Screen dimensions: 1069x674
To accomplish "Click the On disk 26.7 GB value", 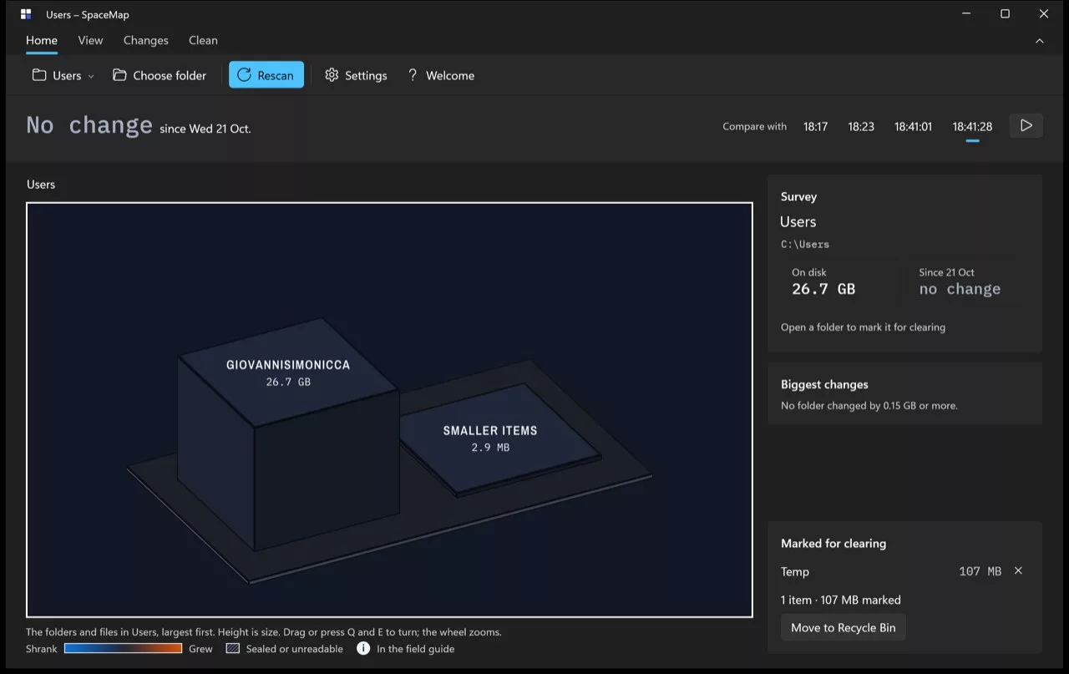I will (823, 289).
